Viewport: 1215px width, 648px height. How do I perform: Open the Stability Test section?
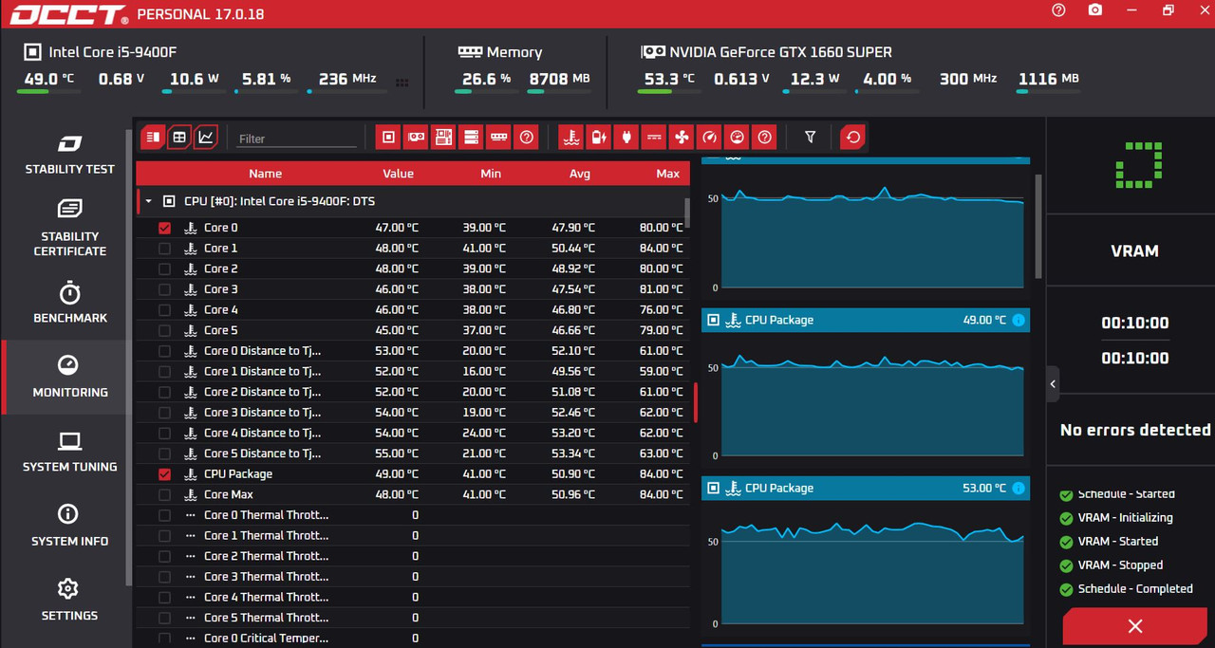[69, 155]
